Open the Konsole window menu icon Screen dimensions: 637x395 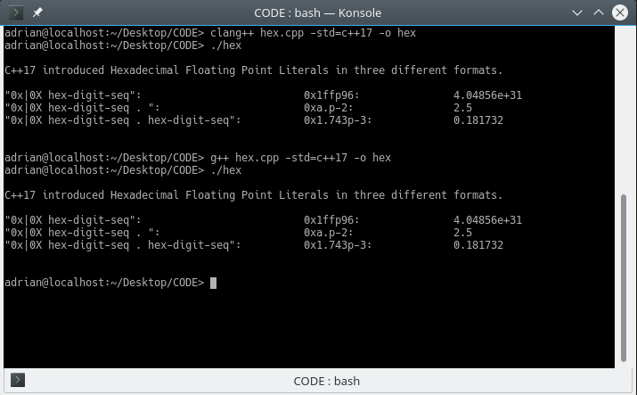[x=15, y=12]
